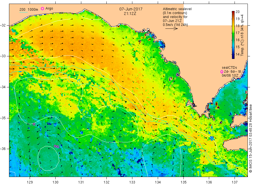
Task: Click the 'sealCTDs' legend title
Action: click(x=229, y=68)
